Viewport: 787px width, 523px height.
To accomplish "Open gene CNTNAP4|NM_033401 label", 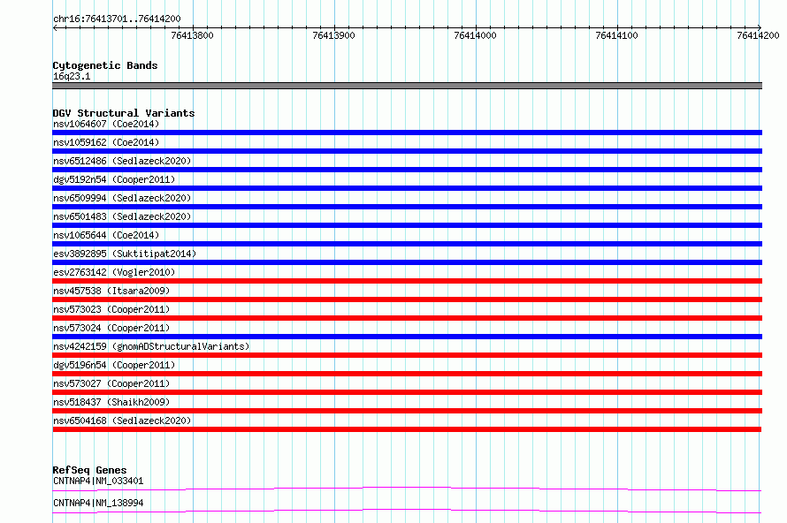I will click(x=98, y=481).
